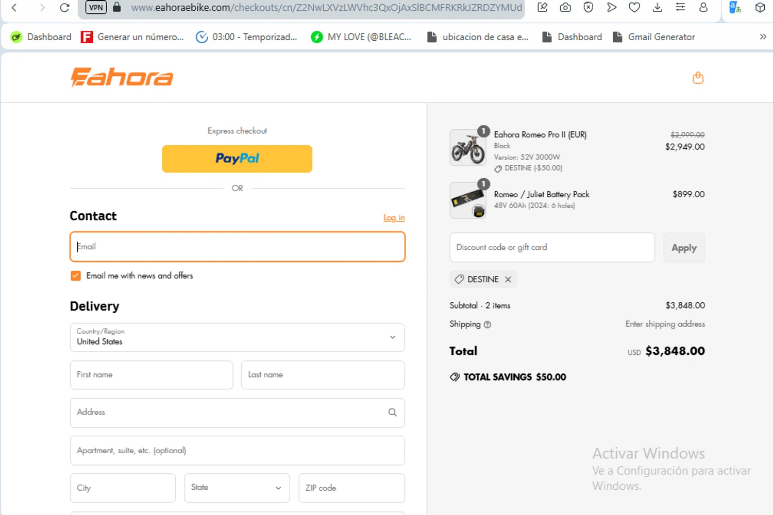Click the Apartment, suite field
The width and height of the screenshot is (773, 515).
click(x=238, y=451)
